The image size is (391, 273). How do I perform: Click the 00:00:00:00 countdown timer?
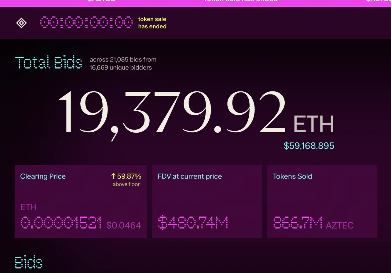[x=86, y=23]
